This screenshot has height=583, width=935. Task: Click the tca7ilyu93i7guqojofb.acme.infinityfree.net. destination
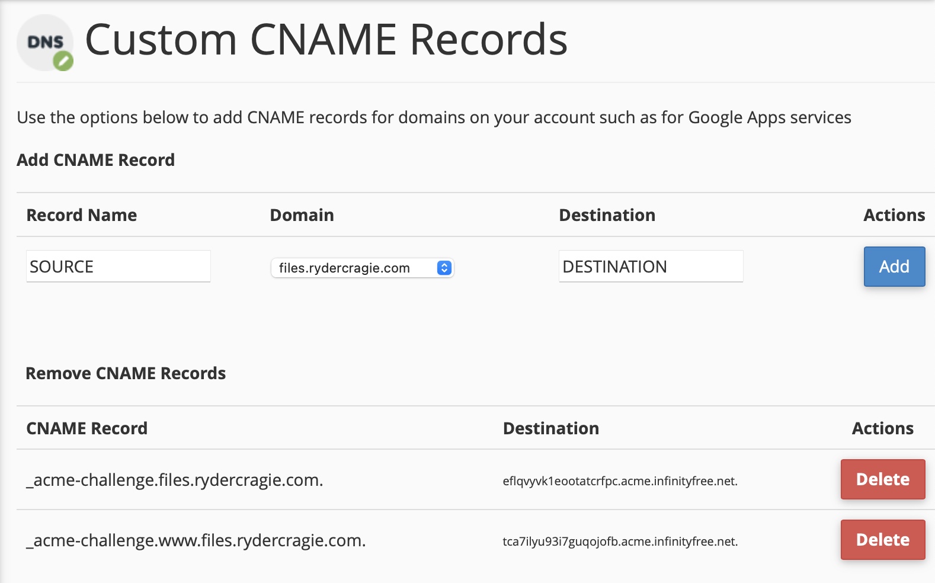(620, 542)
